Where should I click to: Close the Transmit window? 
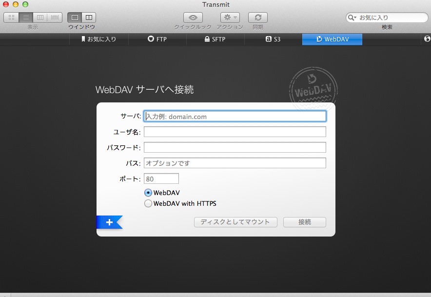(x=6, y=4)
